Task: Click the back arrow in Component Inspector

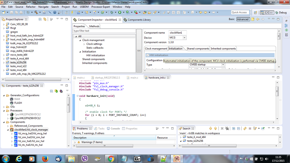Action: (258, 19)
